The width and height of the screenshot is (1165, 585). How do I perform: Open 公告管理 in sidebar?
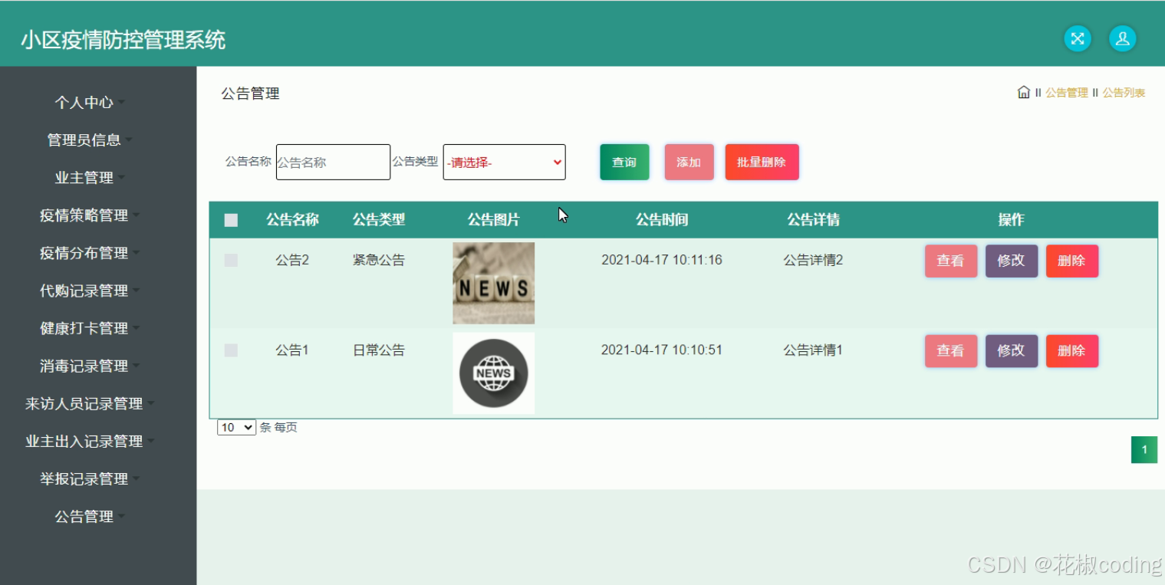point(89,517)
